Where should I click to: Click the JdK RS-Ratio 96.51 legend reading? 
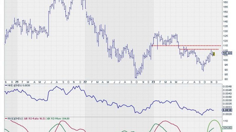[x=35, y=119]
